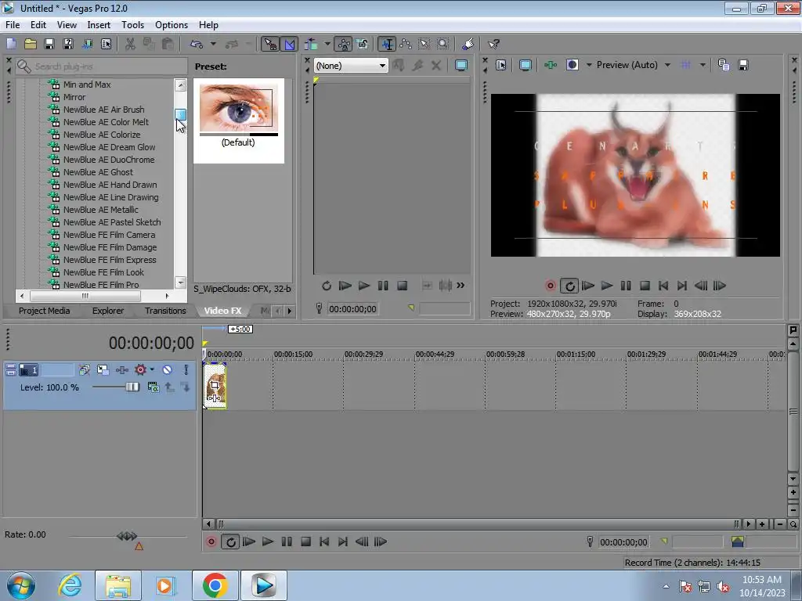Play the trimmer clip

point(364,286)
